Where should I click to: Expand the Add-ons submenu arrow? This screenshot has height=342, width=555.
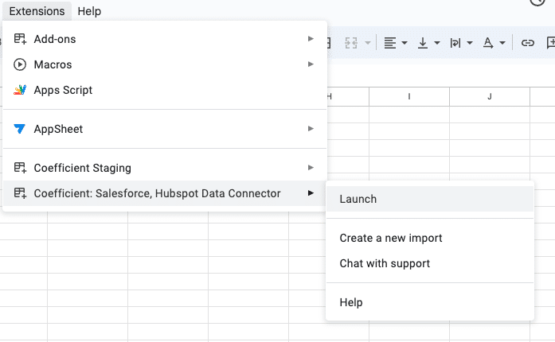point(311,39)
